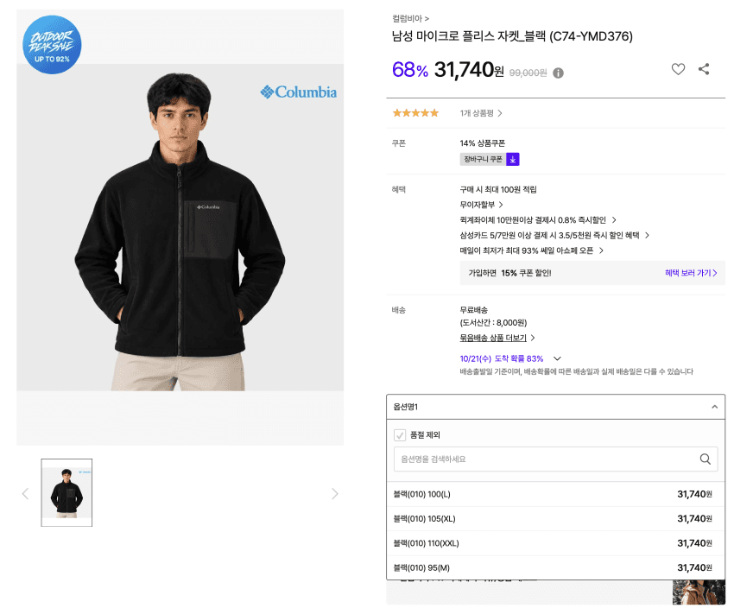Image resolution: width=734 pixels, height=608 pixels.
Task: Download the 장바구니 쿠폰 coupon
Action: [x=513, y=160]
